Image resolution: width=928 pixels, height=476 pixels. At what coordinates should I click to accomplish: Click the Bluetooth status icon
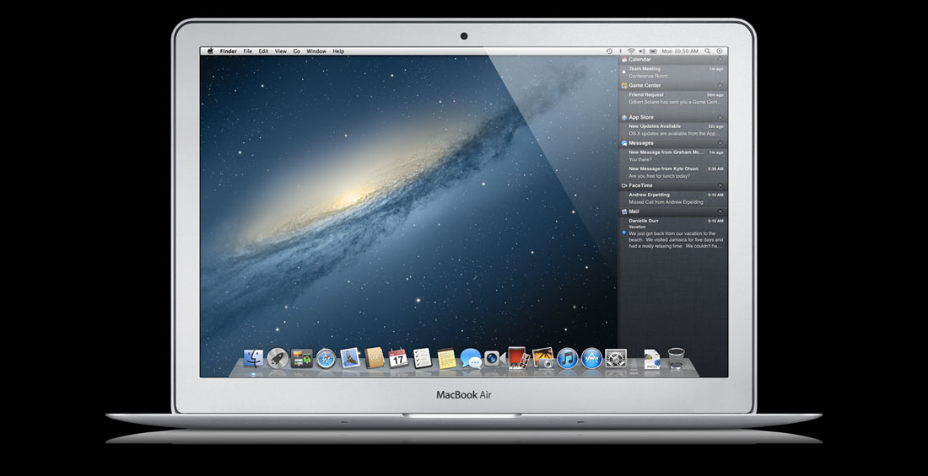tap(621, 51)
